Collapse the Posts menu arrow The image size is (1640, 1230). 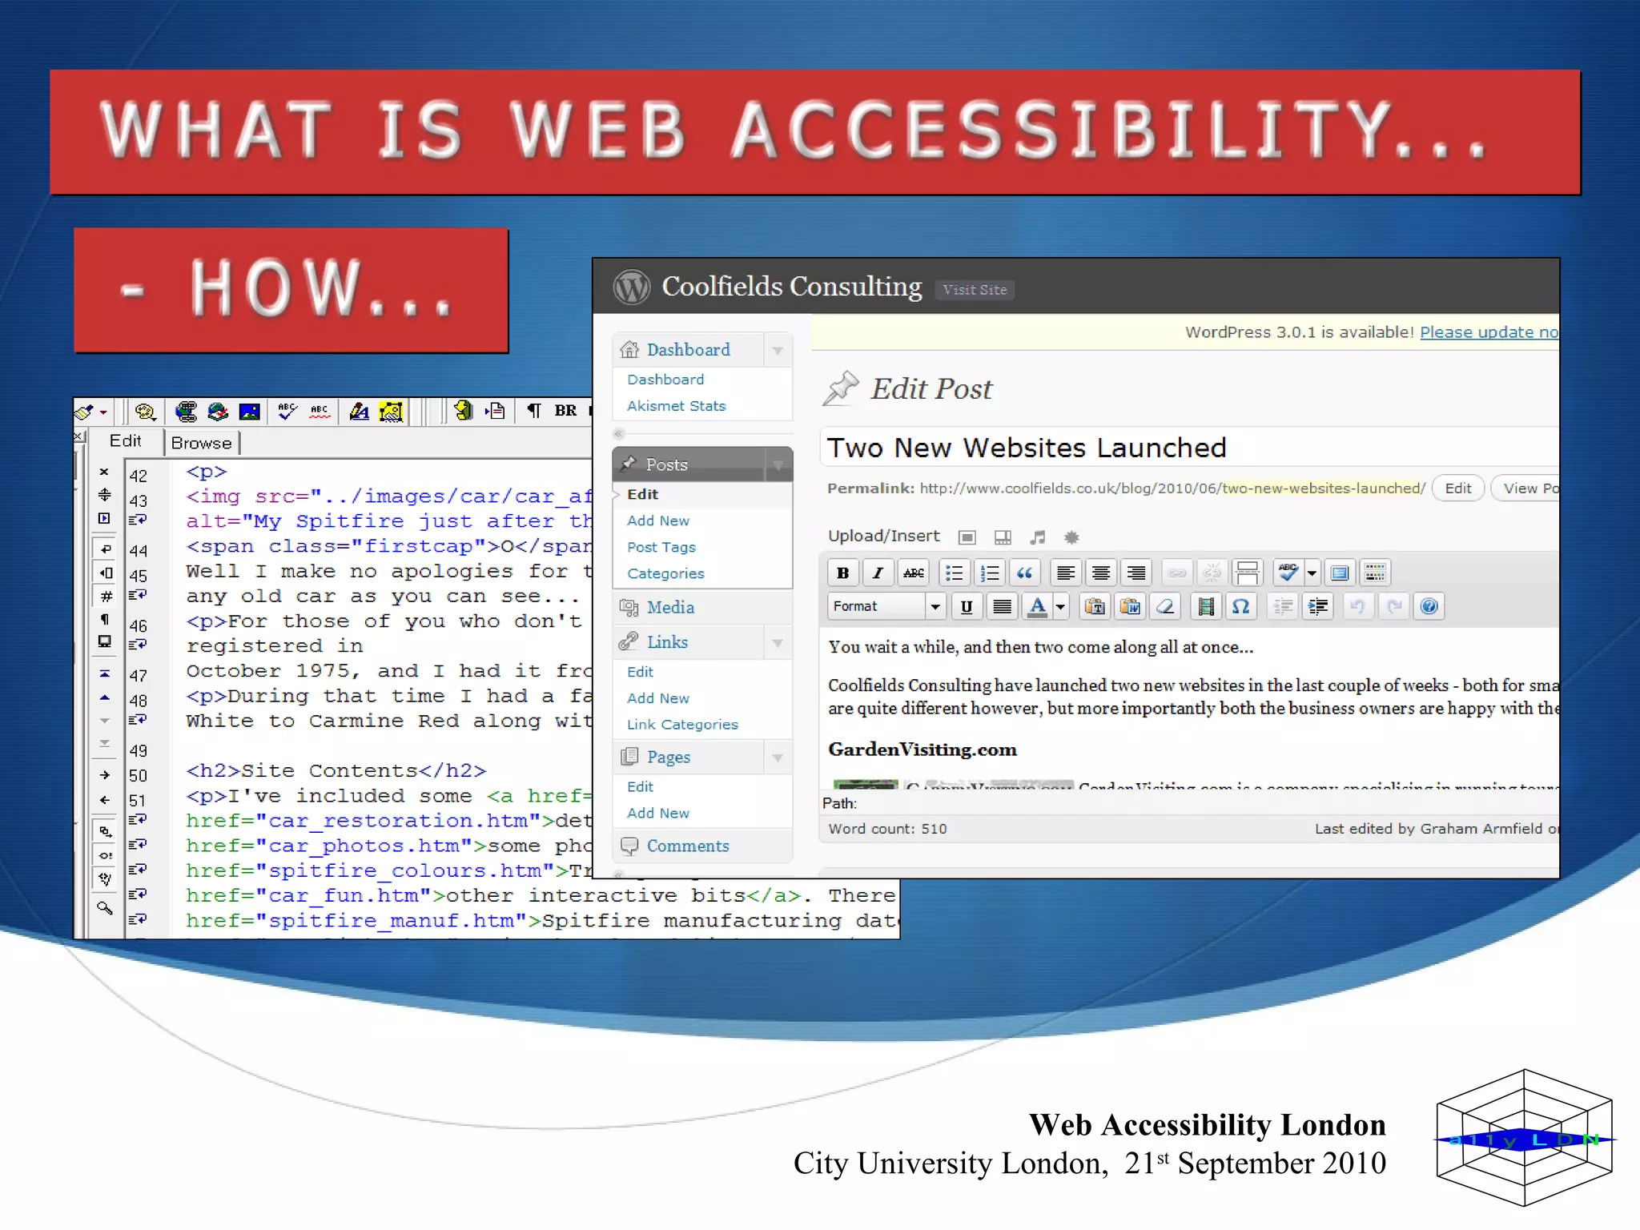click(x=778, y=464)
